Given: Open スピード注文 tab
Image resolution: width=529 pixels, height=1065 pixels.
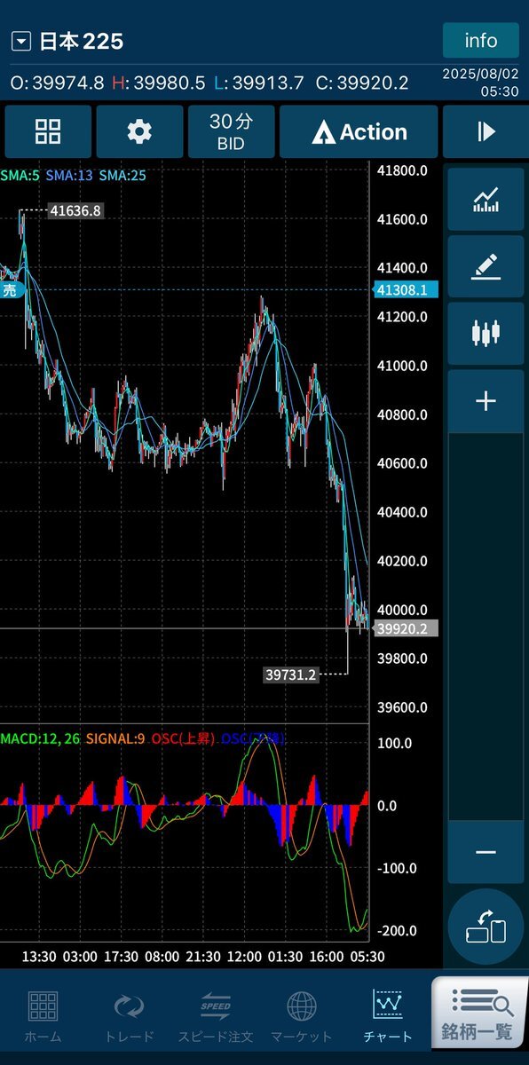Looking at the screenshot, I should click(x=216, y=1017).
